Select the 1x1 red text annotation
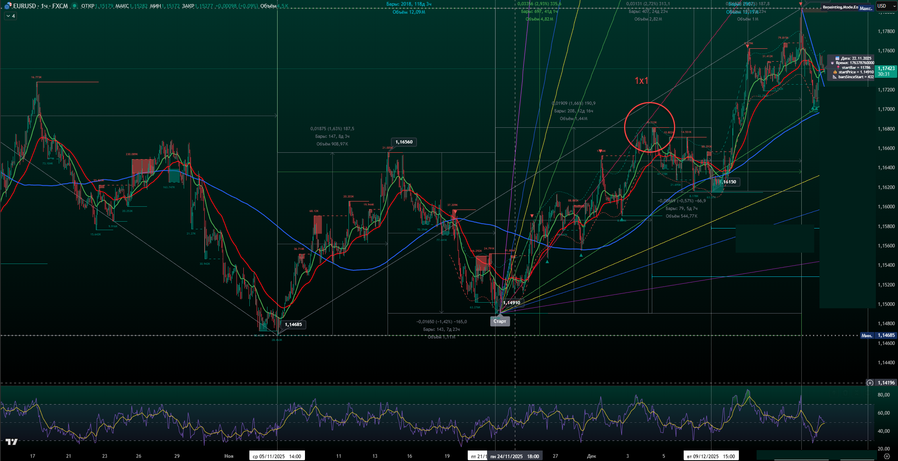This screenshot has height=461, width=898. tap(641, 81)
